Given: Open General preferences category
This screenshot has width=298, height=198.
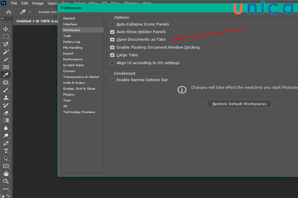Looking at the screenshot, I should (69, 18).
